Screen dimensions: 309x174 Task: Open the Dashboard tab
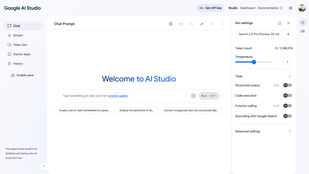[248, 8]
